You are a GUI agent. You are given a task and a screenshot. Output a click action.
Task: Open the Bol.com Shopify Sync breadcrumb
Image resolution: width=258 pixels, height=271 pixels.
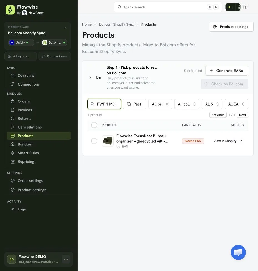116,24
